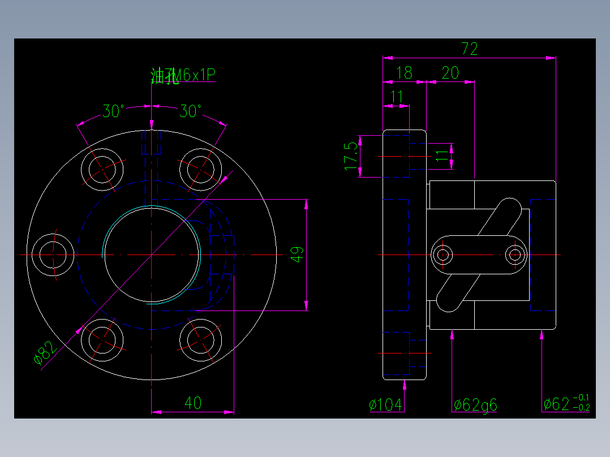
Task: Select the right 30° angle dimension
Action: (x=190, y=111)
